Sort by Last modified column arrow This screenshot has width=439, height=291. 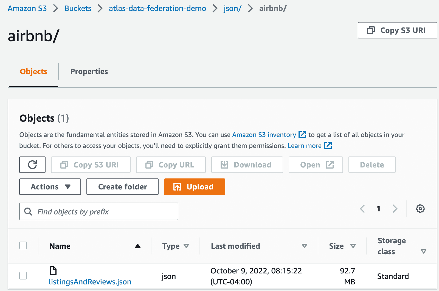pos(304,246)
